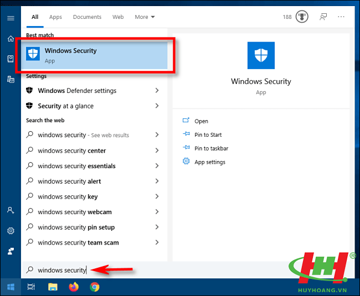The height and width of the screenshot is (296, 360).
Task: Click Windows Security title in preview pane
Action: pyautogui.click(x=261, y=81)
